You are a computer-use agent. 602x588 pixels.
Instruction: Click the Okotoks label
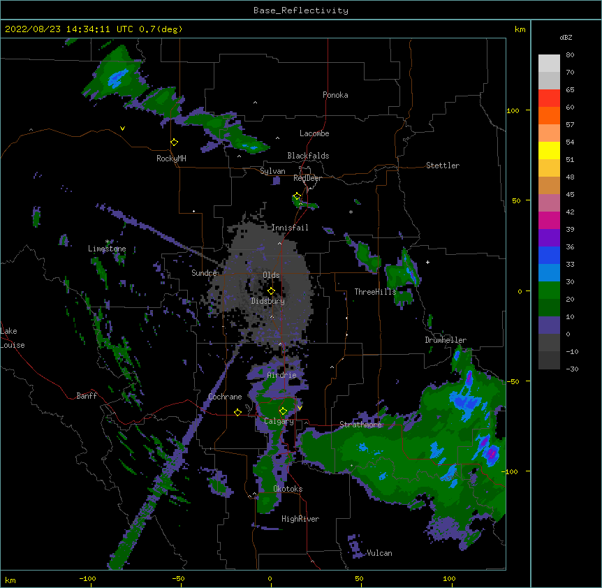(288, 489)
